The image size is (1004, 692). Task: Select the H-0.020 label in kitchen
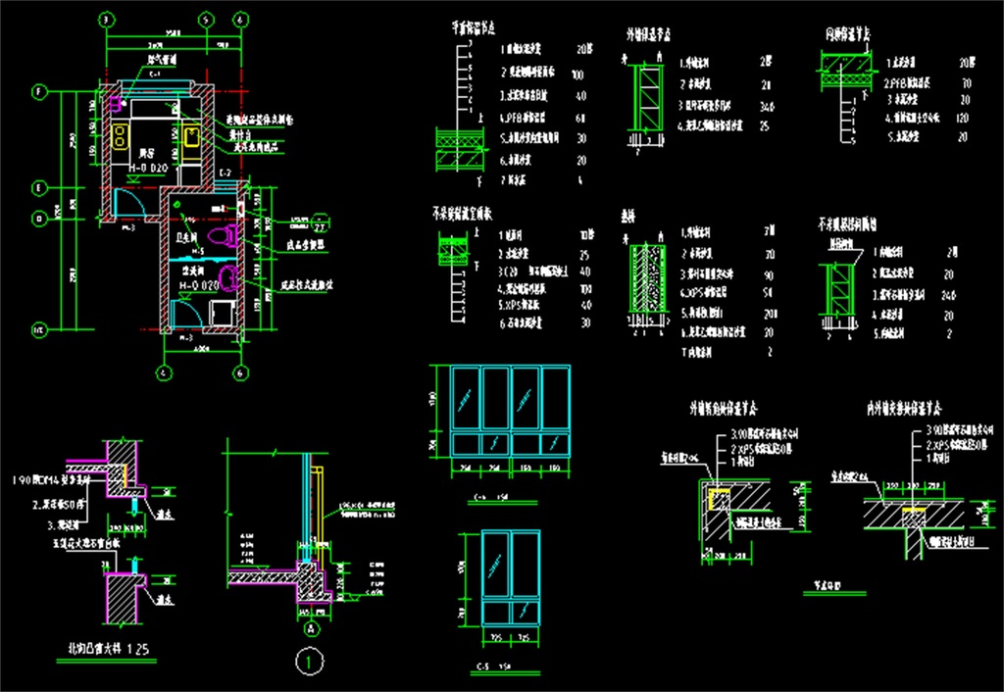click(147, 168)
